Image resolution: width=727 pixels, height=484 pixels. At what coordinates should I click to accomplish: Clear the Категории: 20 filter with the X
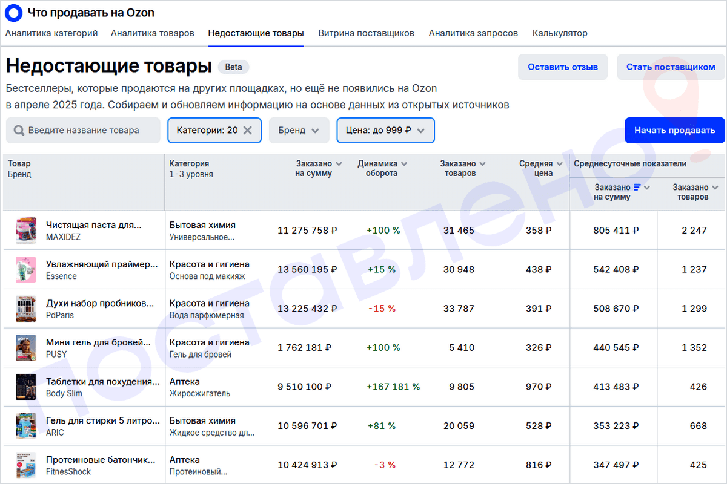[247, 130]
